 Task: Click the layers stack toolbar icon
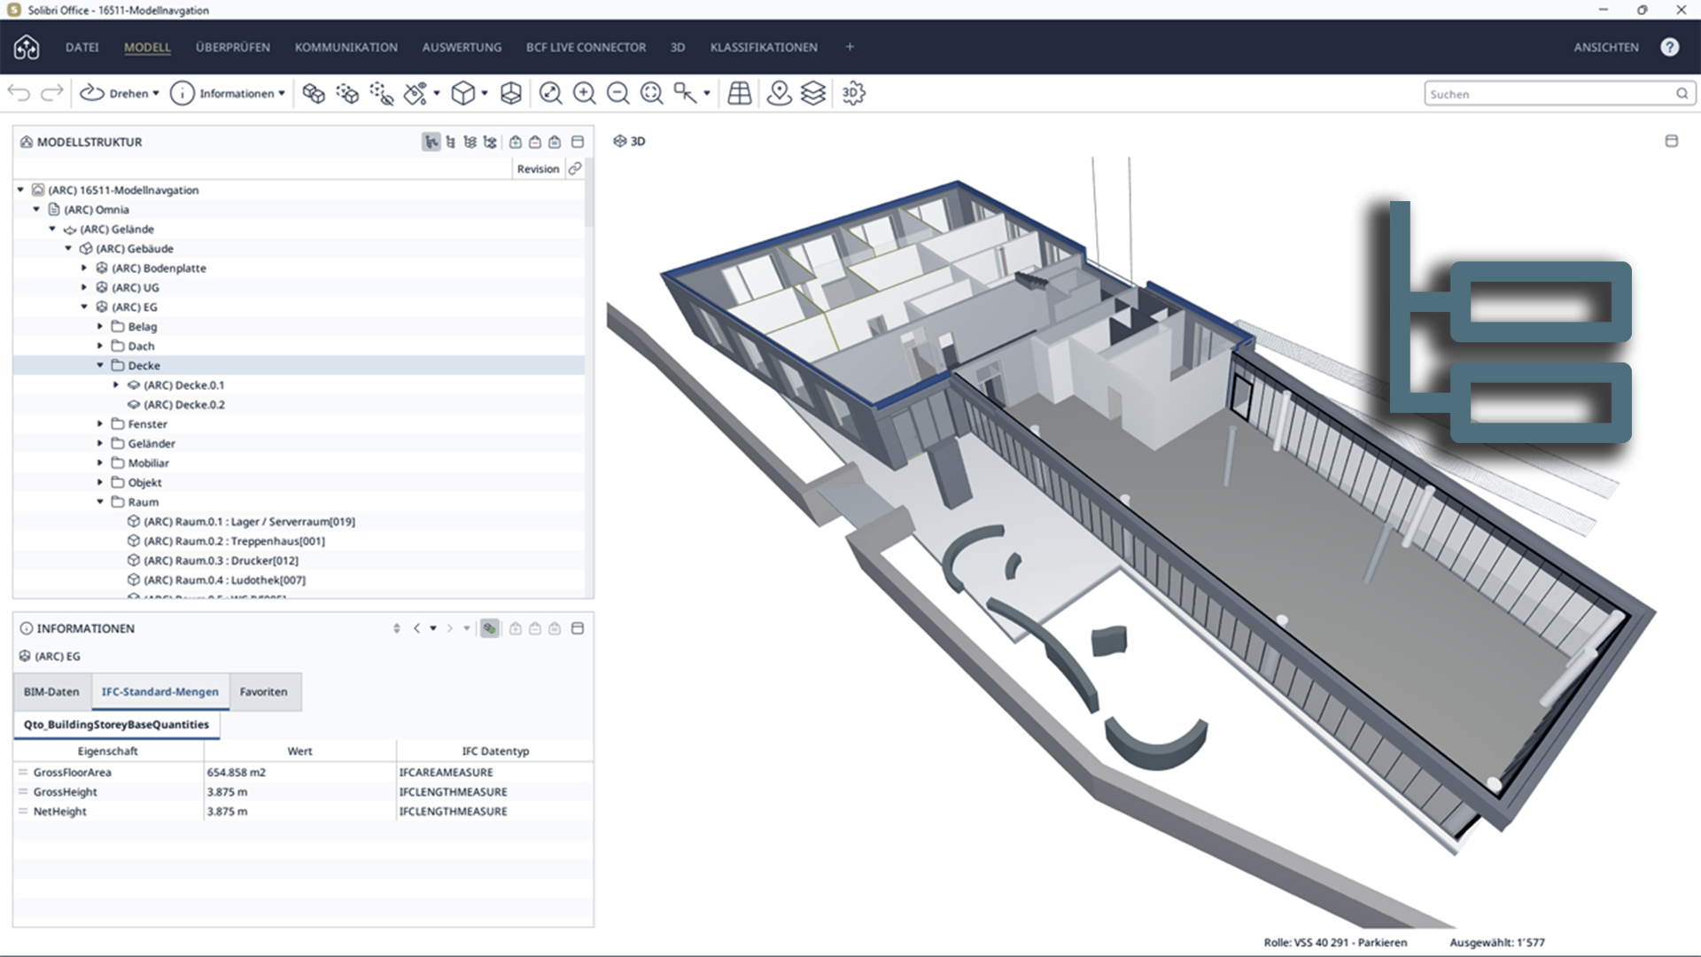(813, 93)
